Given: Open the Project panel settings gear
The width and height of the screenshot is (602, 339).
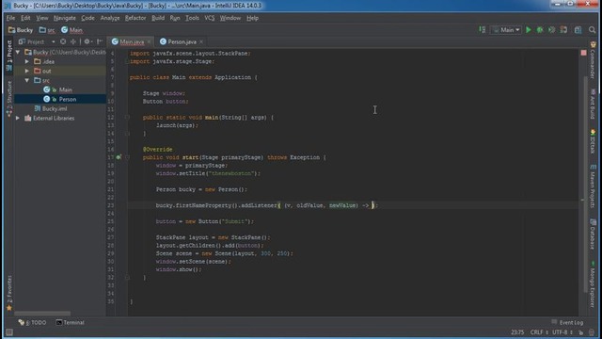Looking at the screenshot, I should coord(87,41).
